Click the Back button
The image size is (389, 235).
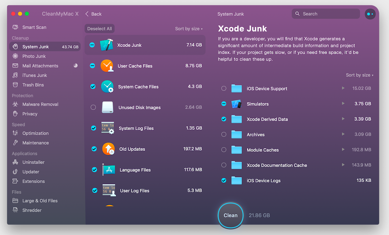[93, 14]
